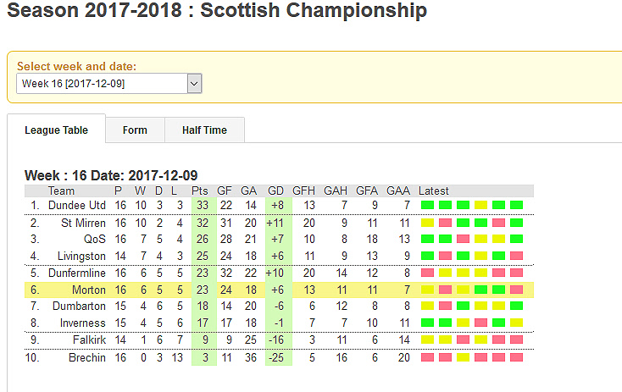
Task: Click the Latest column header
Action: click(434, 191)
